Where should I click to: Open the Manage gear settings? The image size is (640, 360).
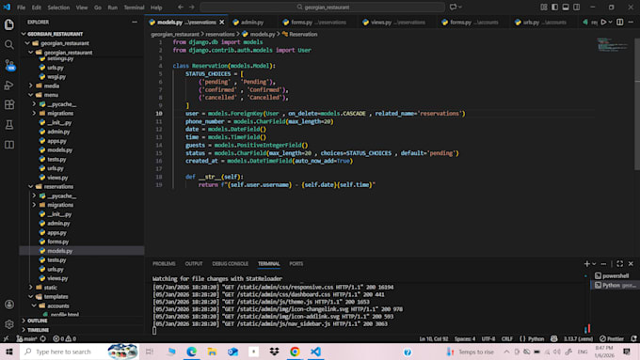[x=9, y=324]
